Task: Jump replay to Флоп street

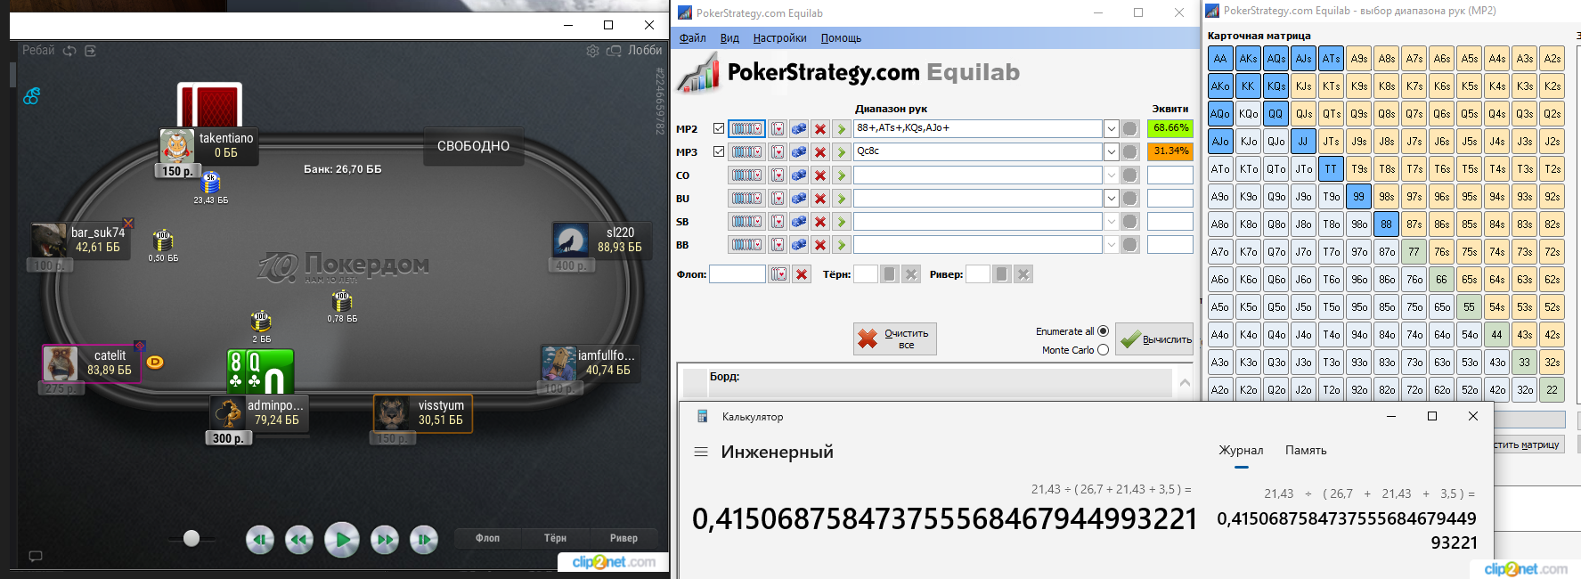Action: tap(487, 538)
